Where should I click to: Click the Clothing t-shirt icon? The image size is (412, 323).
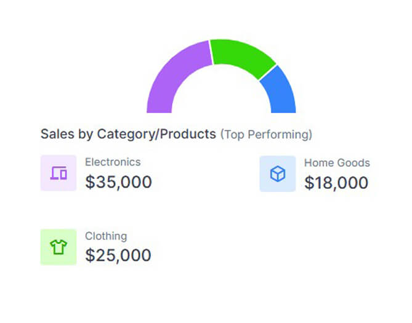coord(59,247)
